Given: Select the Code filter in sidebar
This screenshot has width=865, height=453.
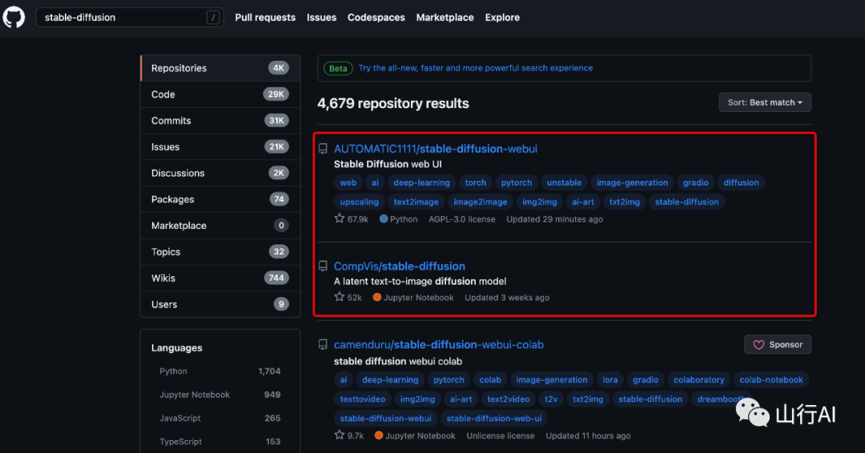Looking at the screenshot, I should point(163,94).
